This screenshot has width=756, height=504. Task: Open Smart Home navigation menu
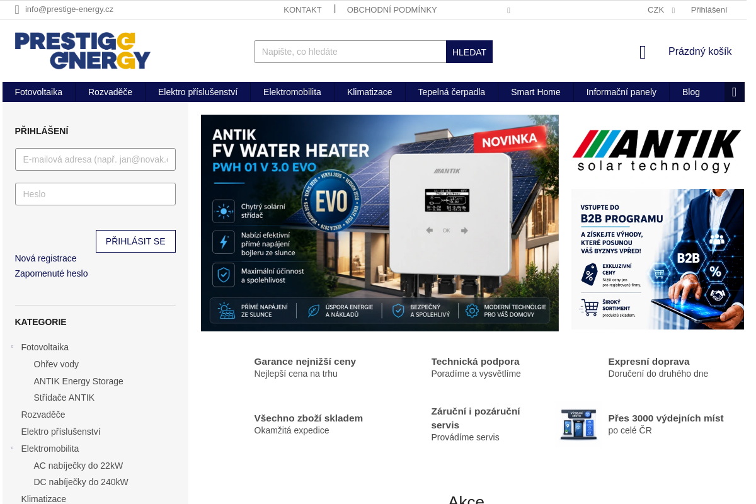pos(535,92)
